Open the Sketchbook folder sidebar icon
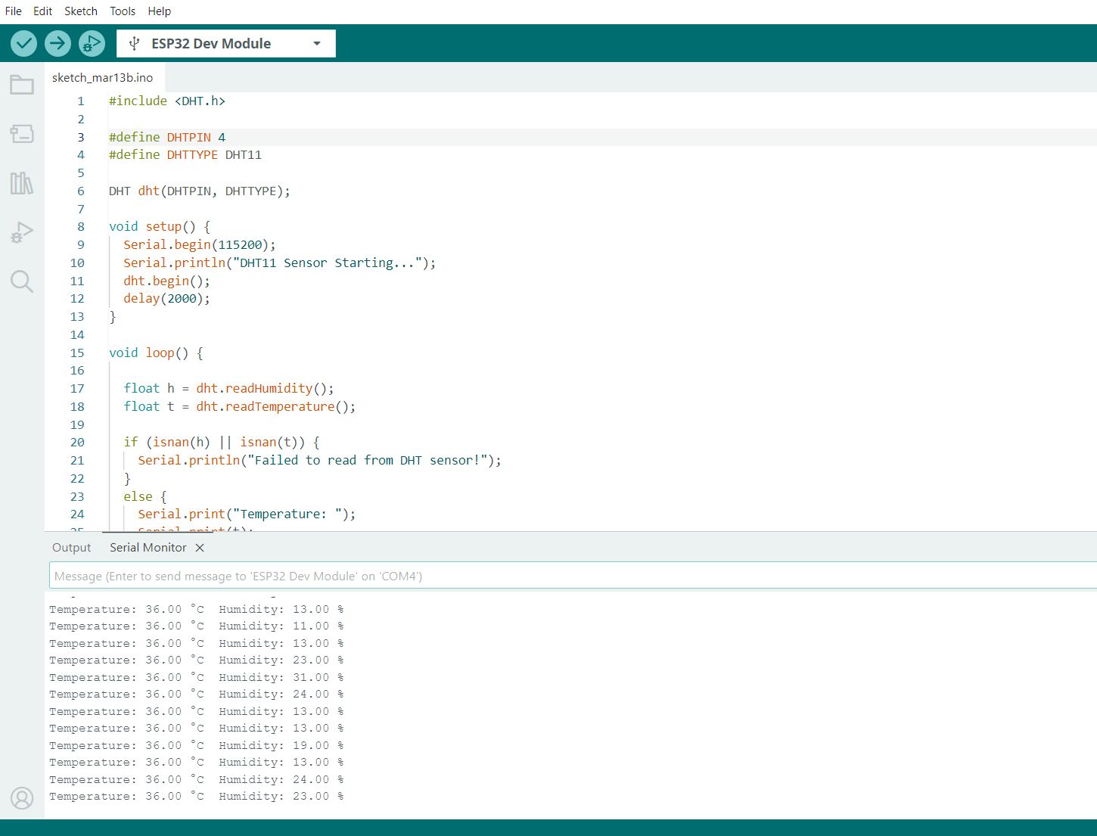This screenshot has width=1097, height=836. pyautogui.click(x=22, y=85)
